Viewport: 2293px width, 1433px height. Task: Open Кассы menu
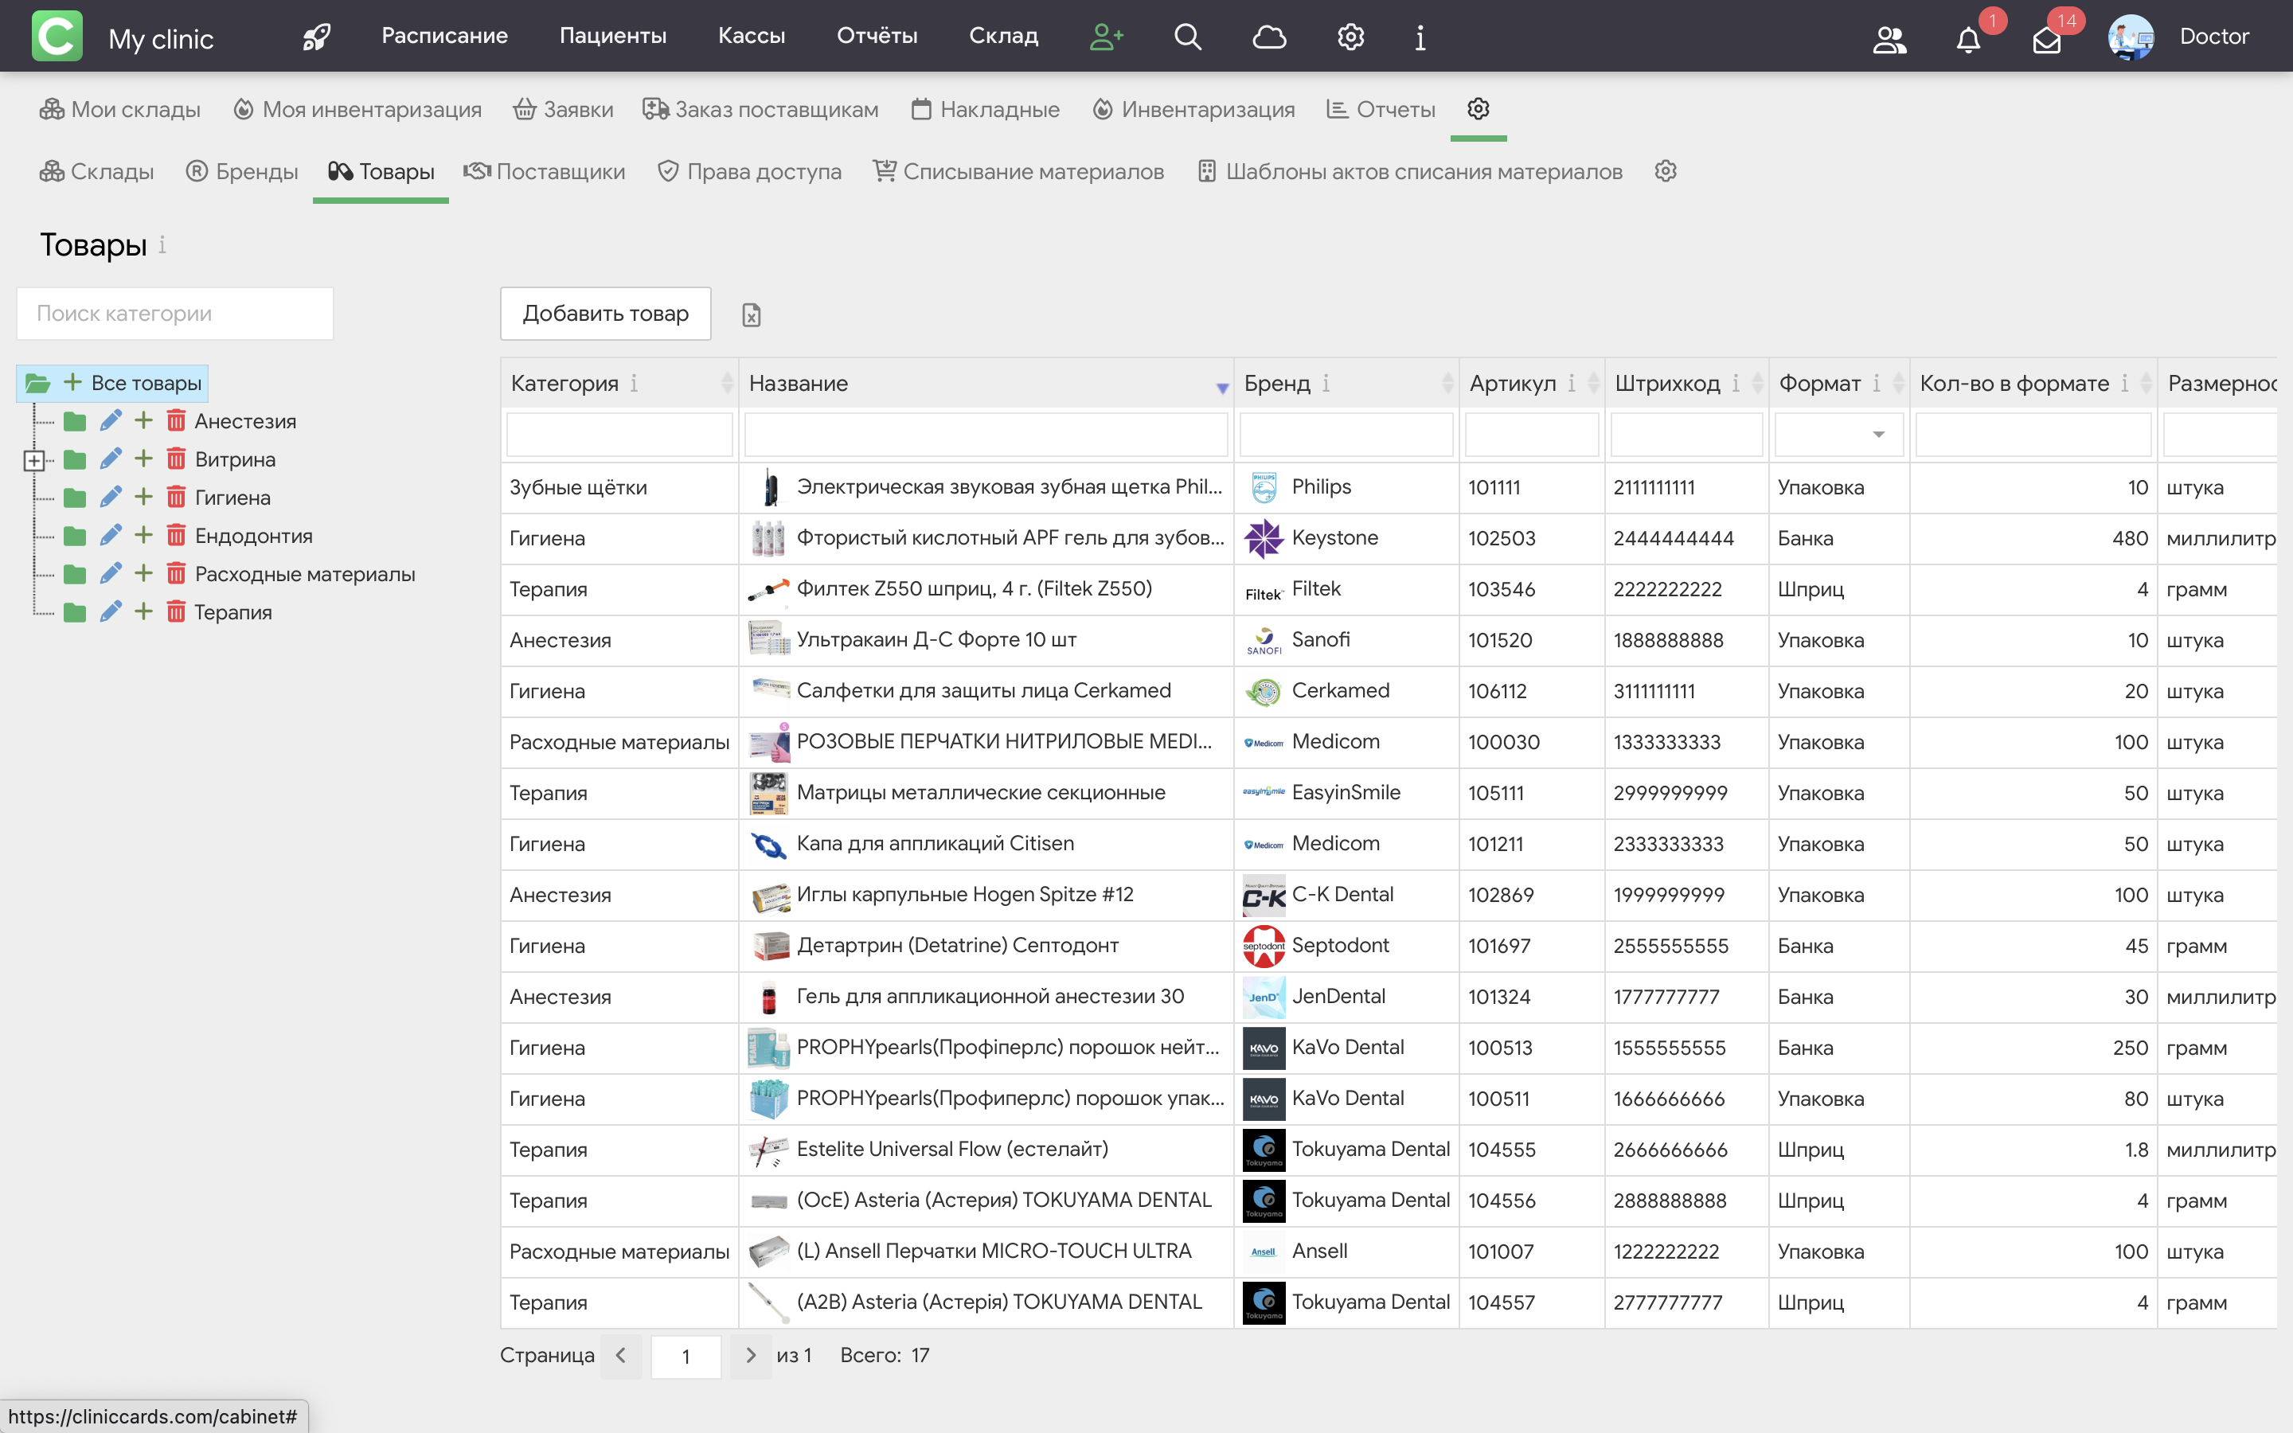point(752,36)
